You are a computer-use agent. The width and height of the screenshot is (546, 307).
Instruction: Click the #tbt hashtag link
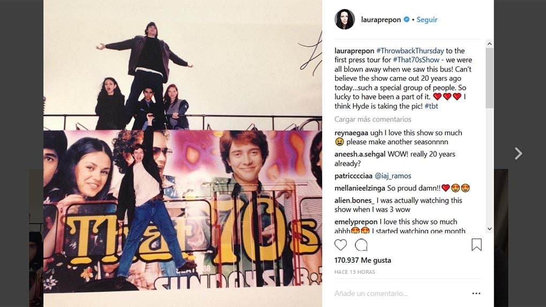point(432,105)
